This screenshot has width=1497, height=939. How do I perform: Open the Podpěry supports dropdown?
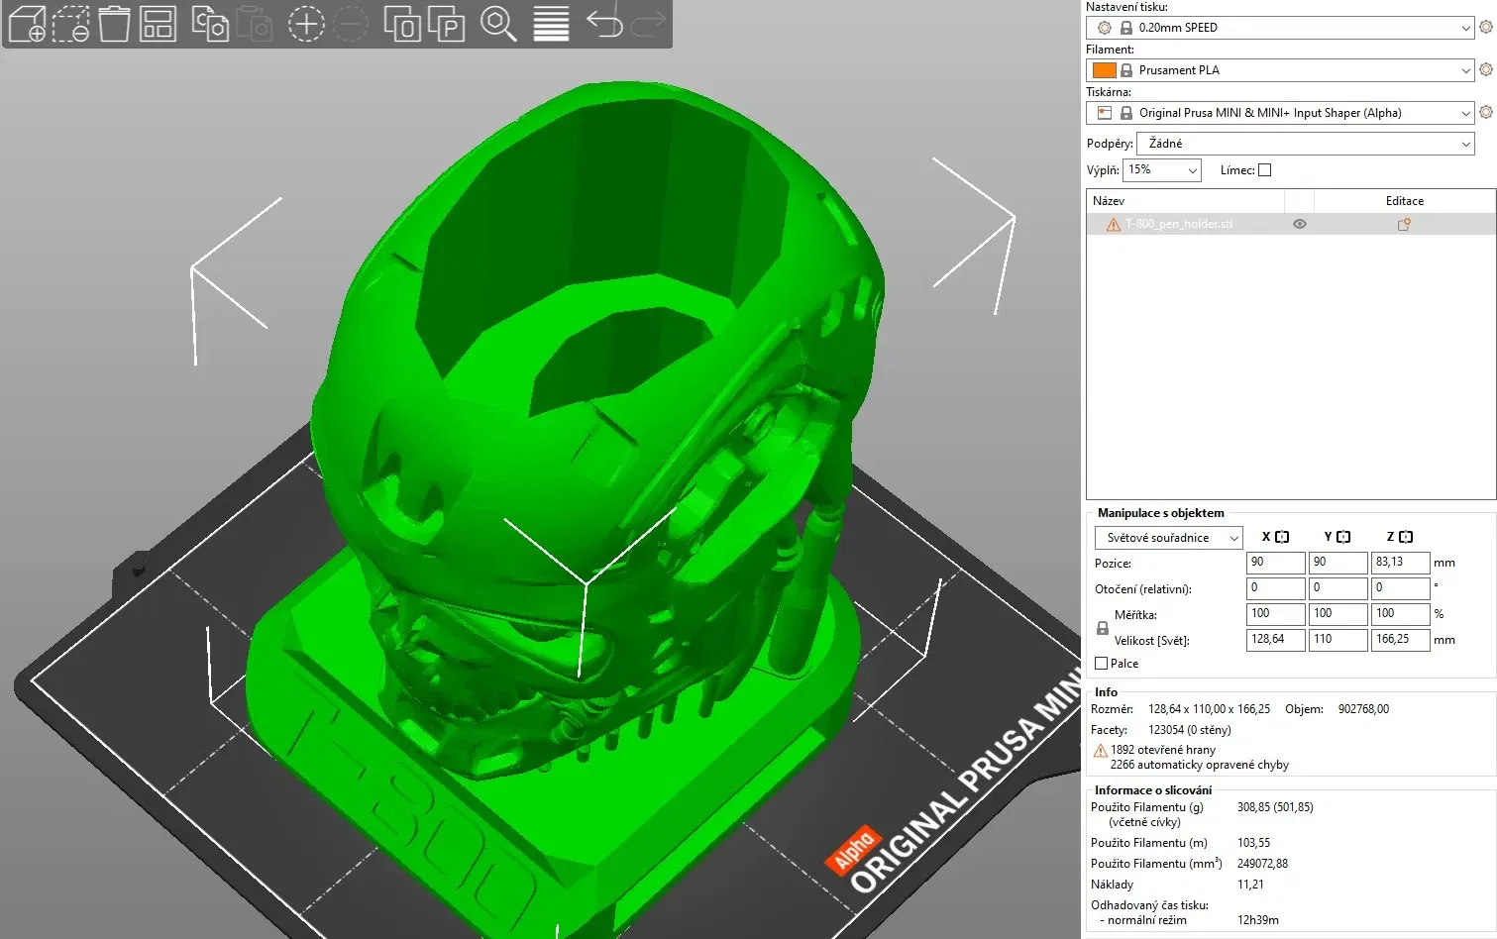[x=1306, y=144]
